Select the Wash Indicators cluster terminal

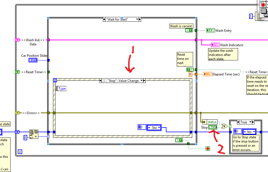tap(215, 45)
